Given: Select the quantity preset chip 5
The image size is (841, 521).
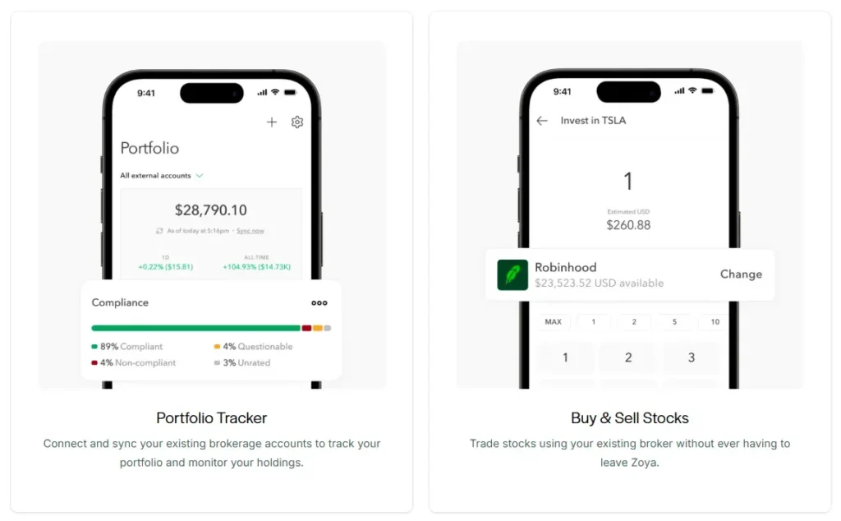Looking at the screenshot, I should 674,322.
